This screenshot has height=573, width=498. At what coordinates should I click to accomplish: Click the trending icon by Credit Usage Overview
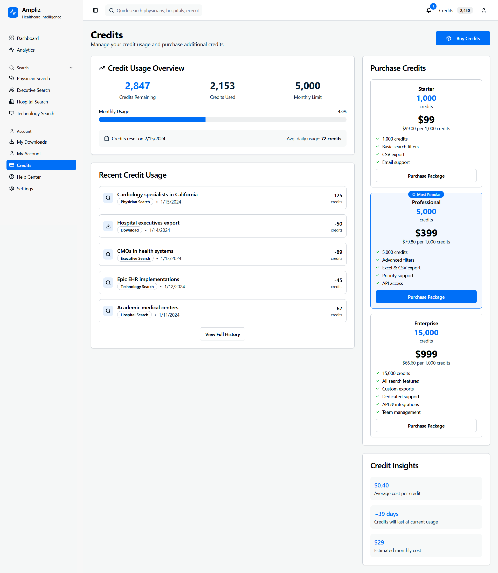(102, 68)
